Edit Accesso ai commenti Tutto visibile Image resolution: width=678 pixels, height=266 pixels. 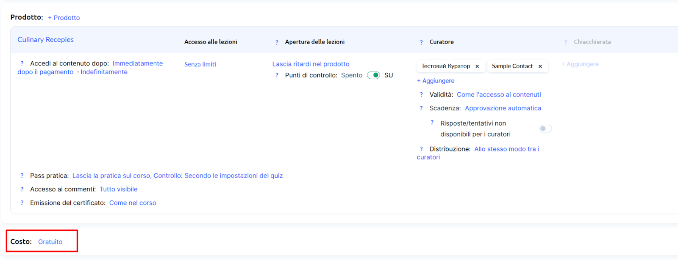118,189
